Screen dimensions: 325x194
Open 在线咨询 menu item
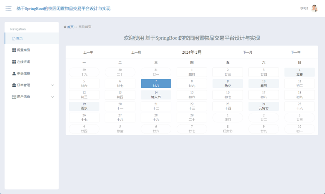(32, 62)
